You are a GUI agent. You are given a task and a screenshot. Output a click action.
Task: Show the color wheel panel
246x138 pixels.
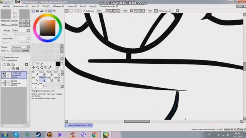pyautogui.click(x=33, y=11)
